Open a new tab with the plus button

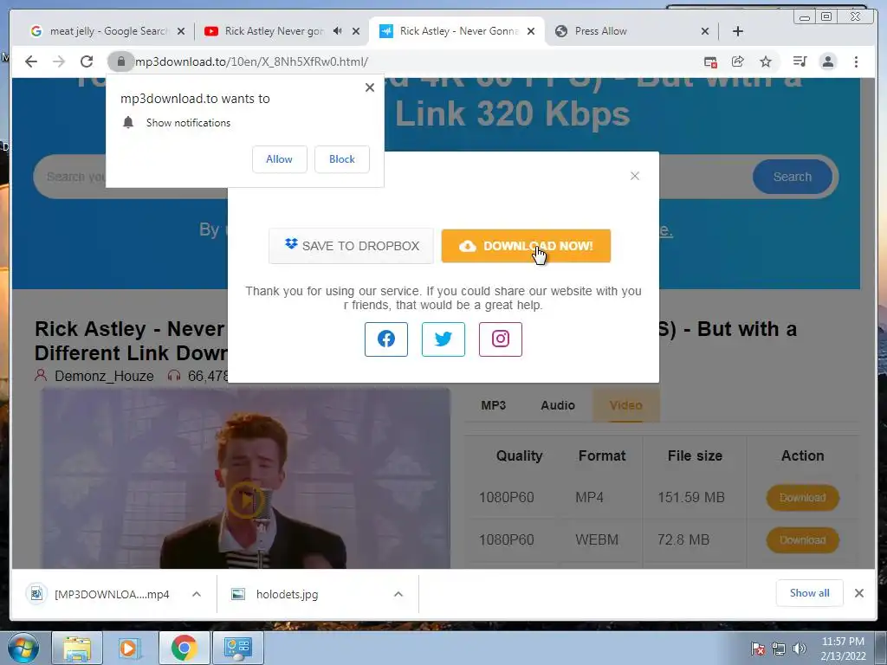click(x=738, y=31)
